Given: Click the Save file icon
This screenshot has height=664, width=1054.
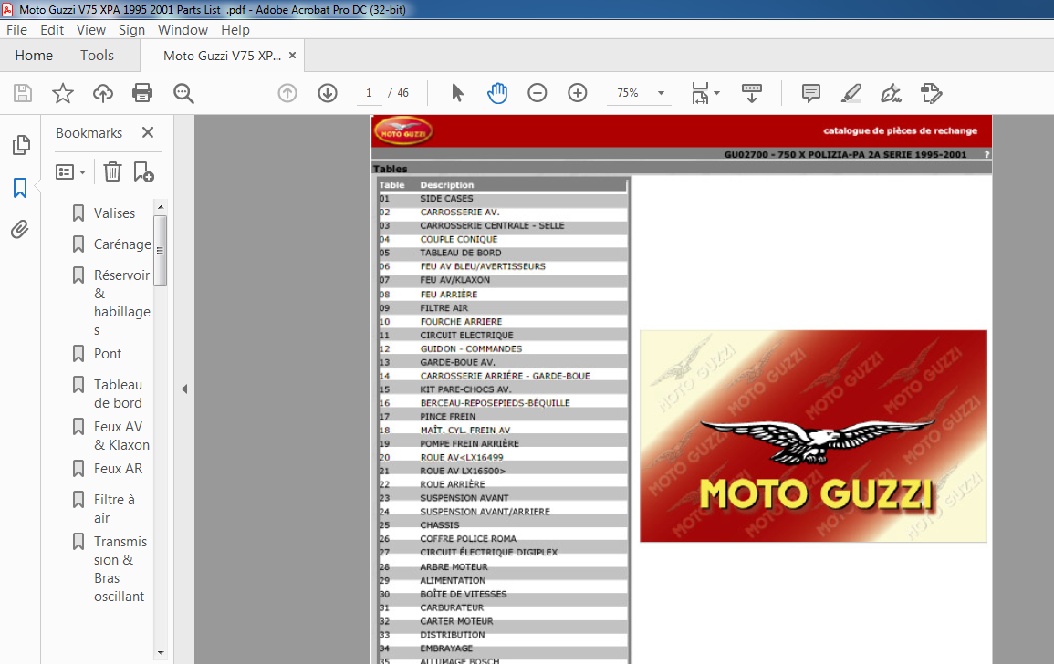Looking at the screenshot, I should coord(23,93).
